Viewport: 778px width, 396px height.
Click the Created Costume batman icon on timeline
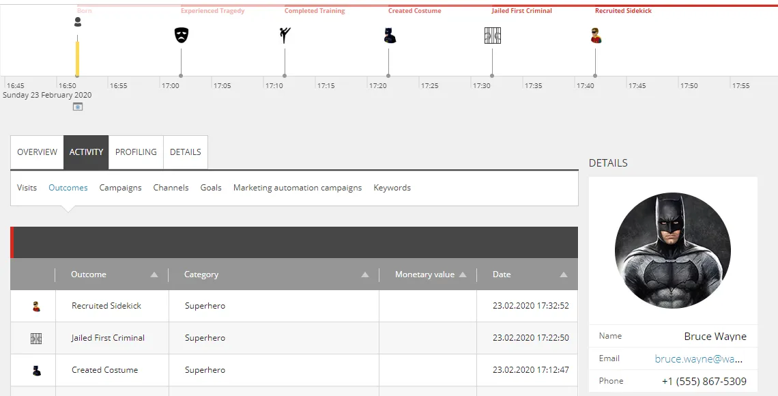click(390, 36)
